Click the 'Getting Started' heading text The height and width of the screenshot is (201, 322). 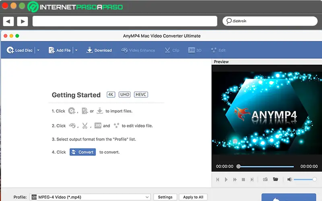[x=76, y=95]
